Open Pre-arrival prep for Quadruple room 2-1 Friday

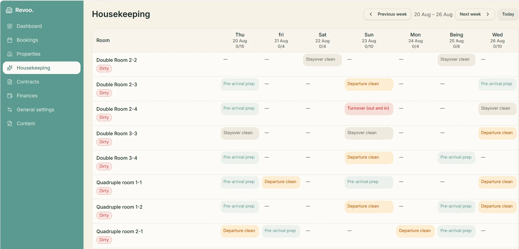(x=281, y=231)
